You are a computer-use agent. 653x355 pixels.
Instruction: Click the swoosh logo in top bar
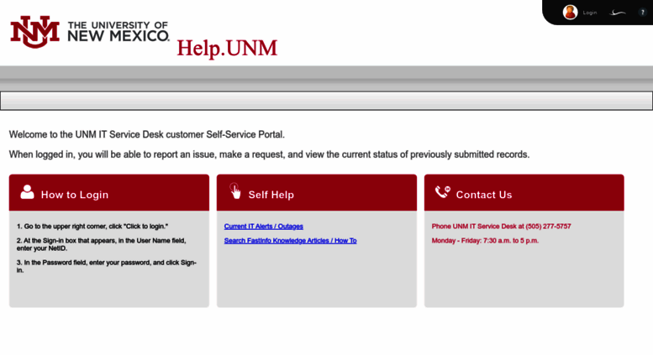618,13
